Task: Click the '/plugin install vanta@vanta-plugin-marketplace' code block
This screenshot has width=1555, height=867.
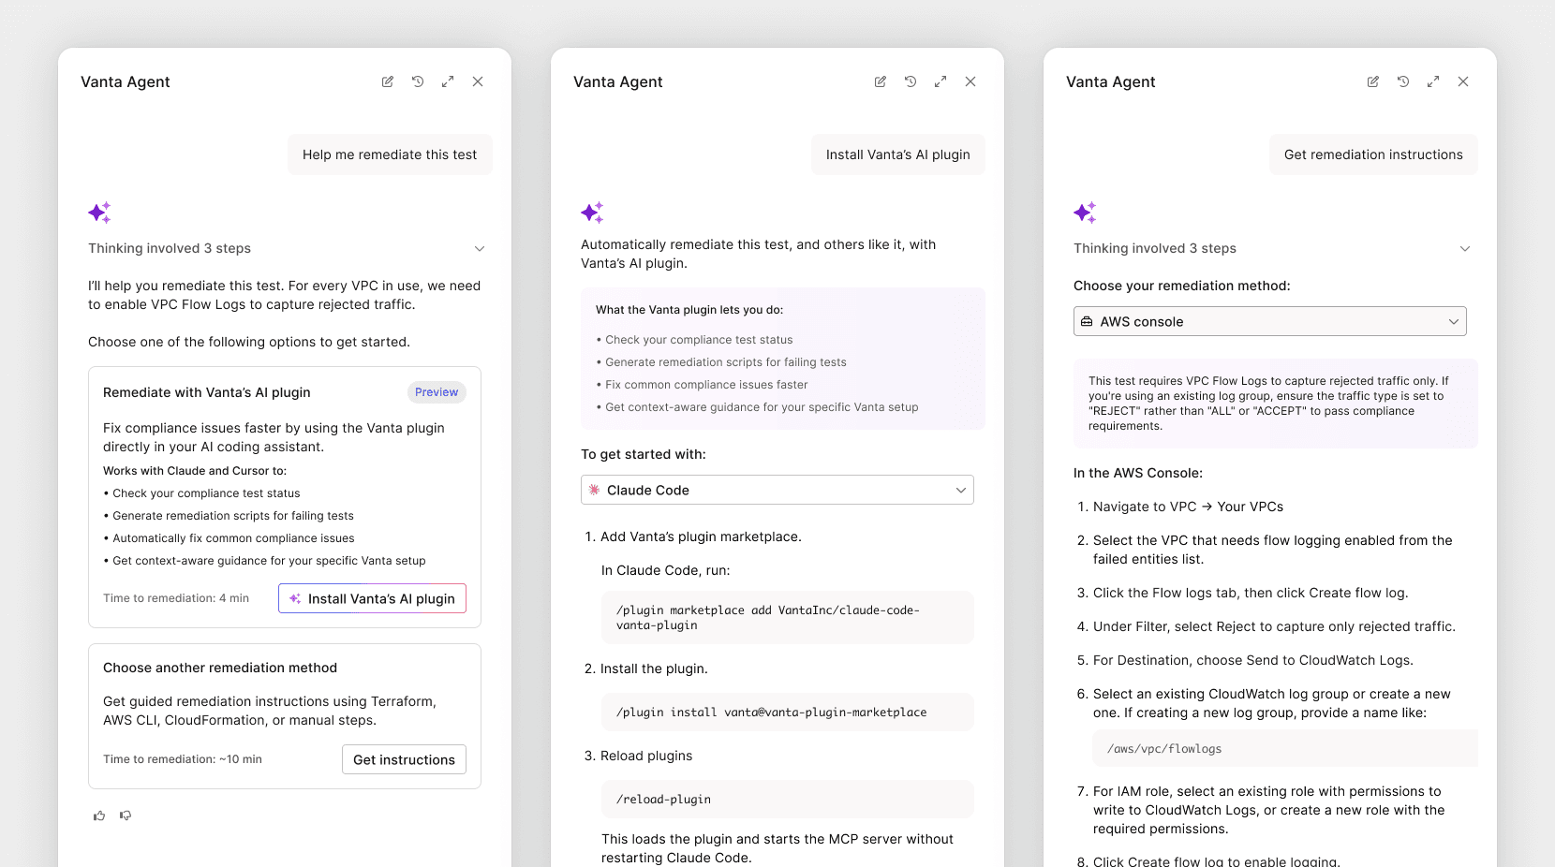Action: 788,713
